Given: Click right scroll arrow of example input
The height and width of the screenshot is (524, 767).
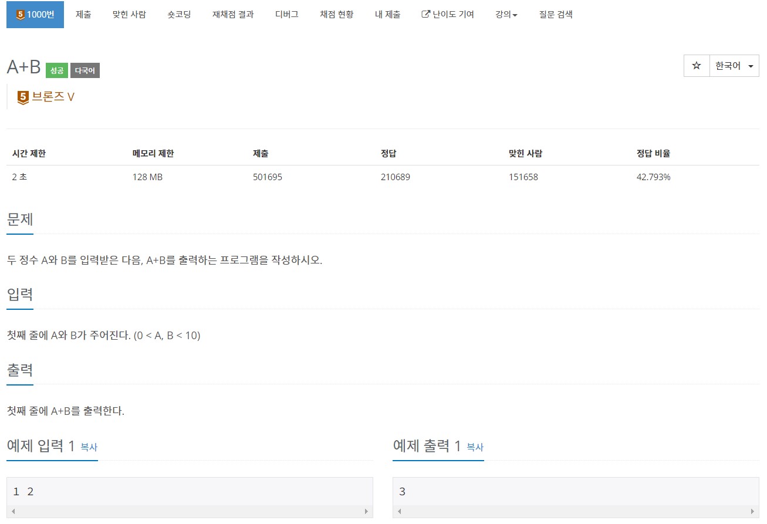Looking at the screenshot, I should click(367, 512).
